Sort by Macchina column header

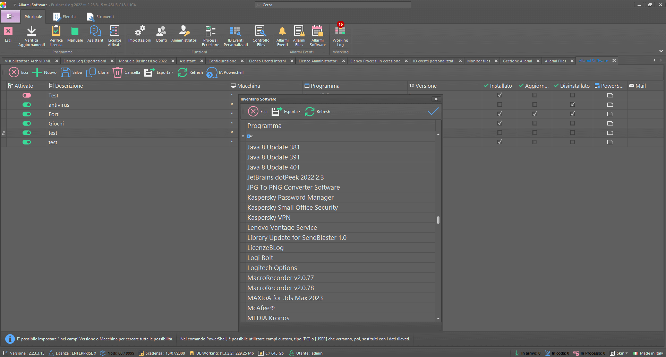tap(266, 86)
